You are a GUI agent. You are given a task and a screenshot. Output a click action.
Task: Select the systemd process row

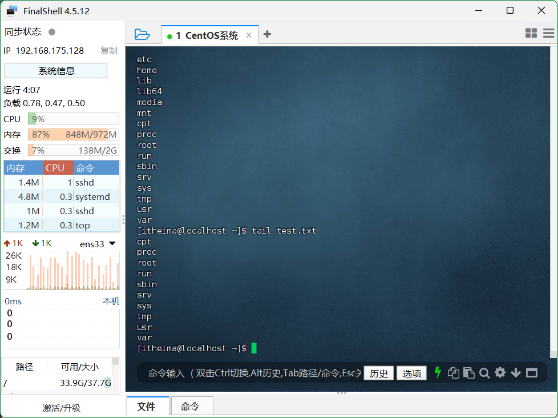pyautogui.click(x=62, y=196)
